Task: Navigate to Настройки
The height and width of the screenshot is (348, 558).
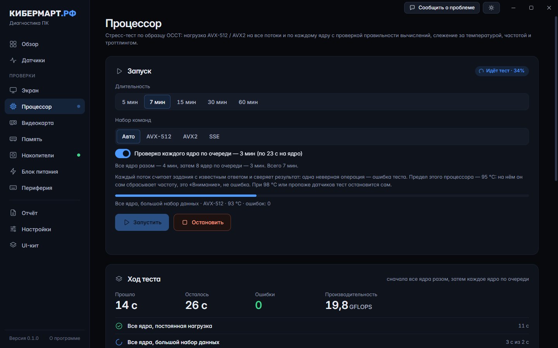Action: click(x=45, y=229)
